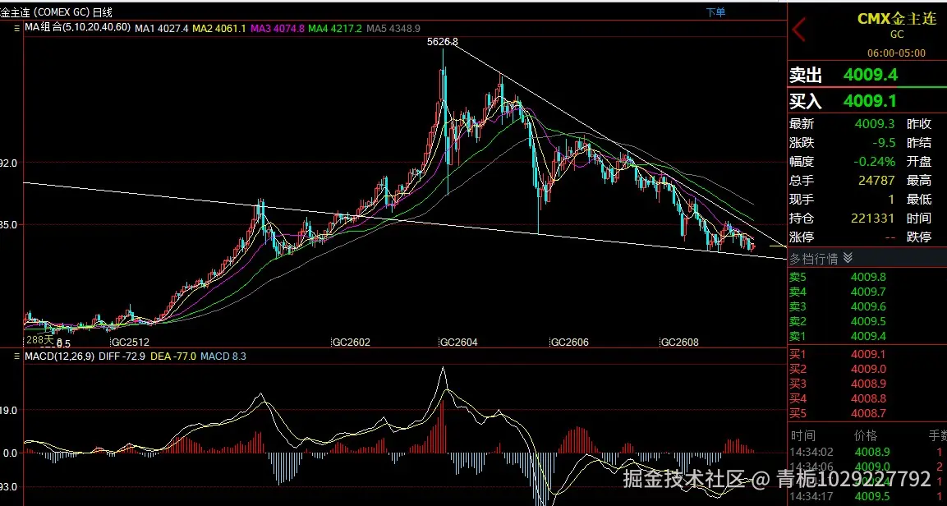Click the 现手 1 row

click(844, 199)
